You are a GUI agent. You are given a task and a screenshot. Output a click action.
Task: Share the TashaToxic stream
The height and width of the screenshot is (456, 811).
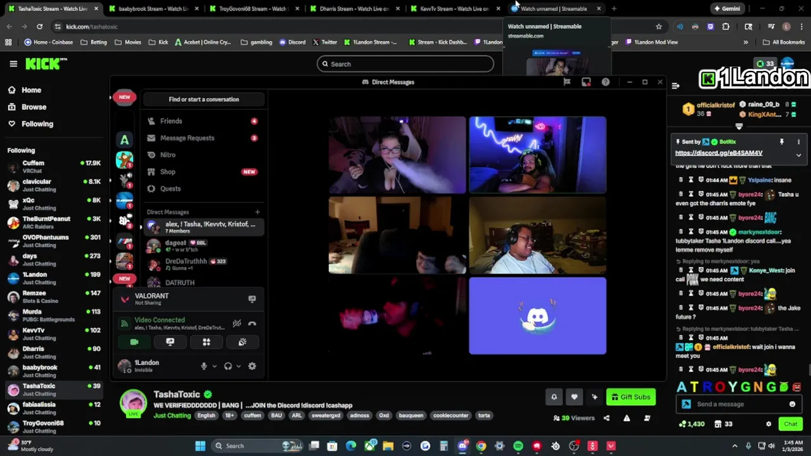pyautogui.click(x=606, y=418)
